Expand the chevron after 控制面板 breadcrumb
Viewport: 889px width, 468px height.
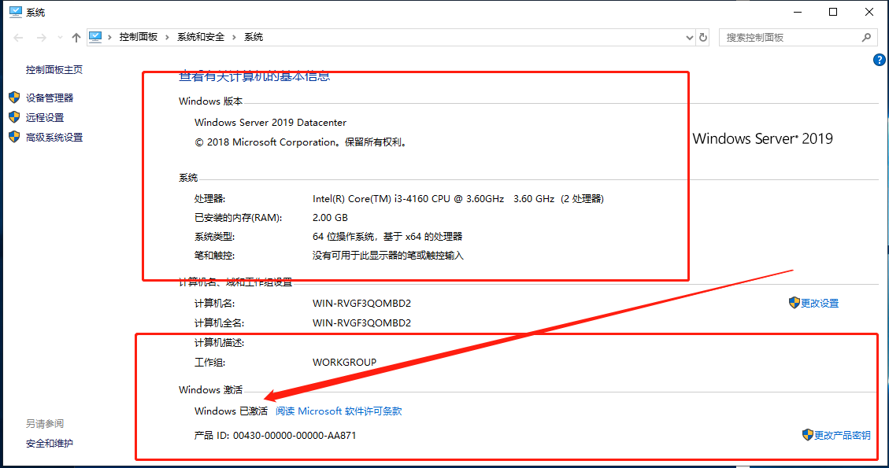click(x=167, y=37)
